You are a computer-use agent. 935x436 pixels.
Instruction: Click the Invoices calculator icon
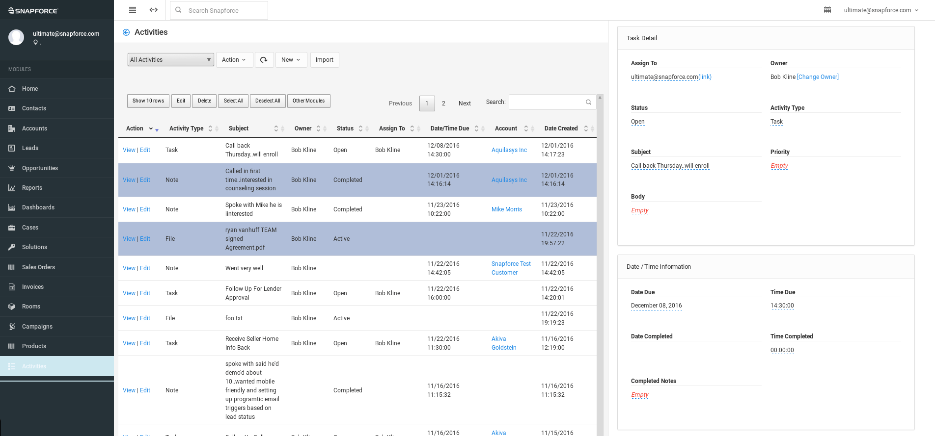[12, 287]
